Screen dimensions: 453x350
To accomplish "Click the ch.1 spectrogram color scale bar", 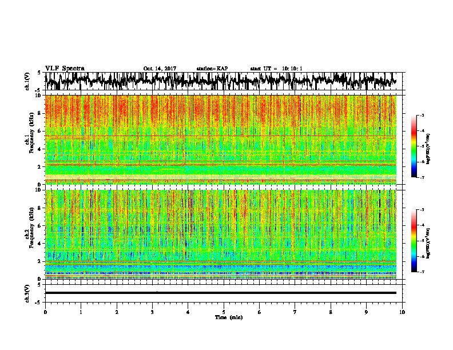I will (414, 146).
